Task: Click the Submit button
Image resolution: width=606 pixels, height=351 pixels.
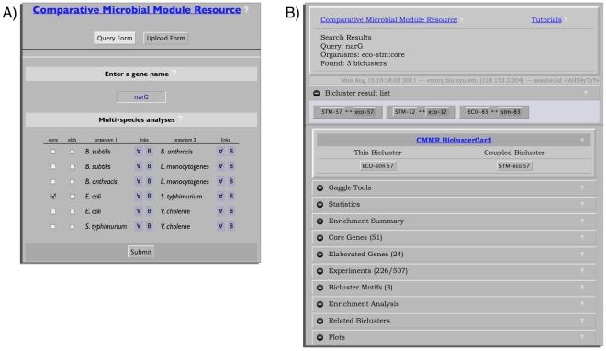Action: [141, 252]
